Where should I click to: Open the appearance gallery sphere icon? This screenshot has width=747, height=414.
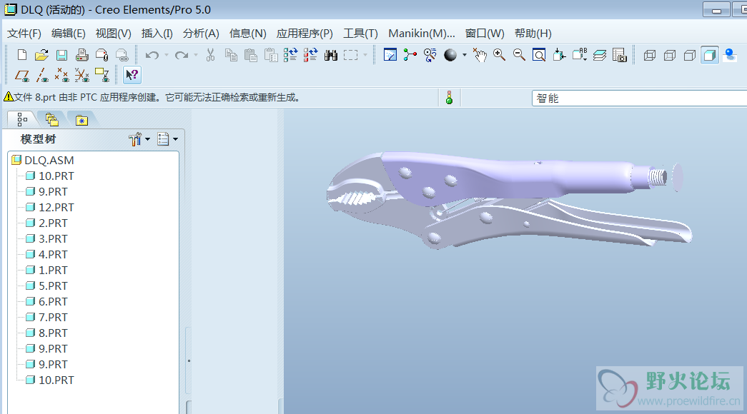(450, 55)
